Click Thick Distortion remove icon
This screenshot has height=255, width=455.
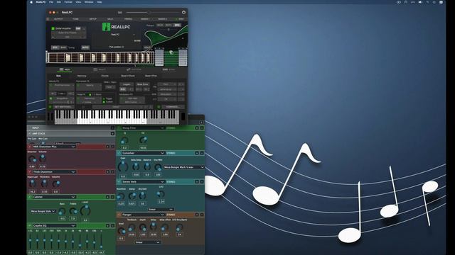[112, 171]
